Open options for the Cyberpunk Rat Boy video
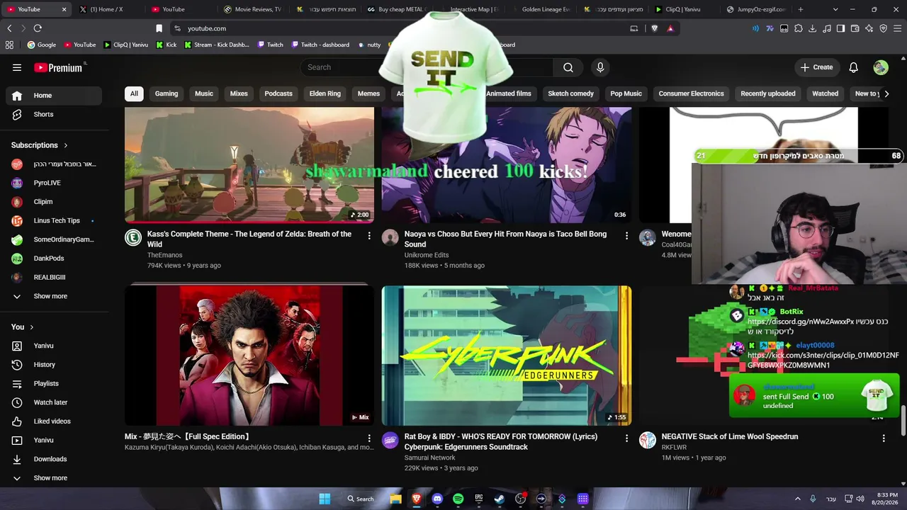This screenshot has height=510, width=907. click(626, 438)
